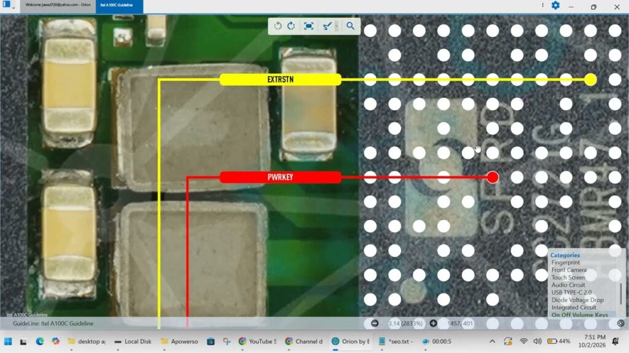
Task: Select the brush marker tool
Action: tap(327, 26)
